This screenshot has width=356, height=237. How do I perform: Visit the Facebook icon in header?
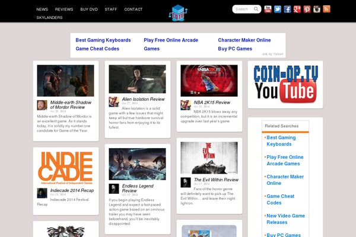(x=287, y=9)
